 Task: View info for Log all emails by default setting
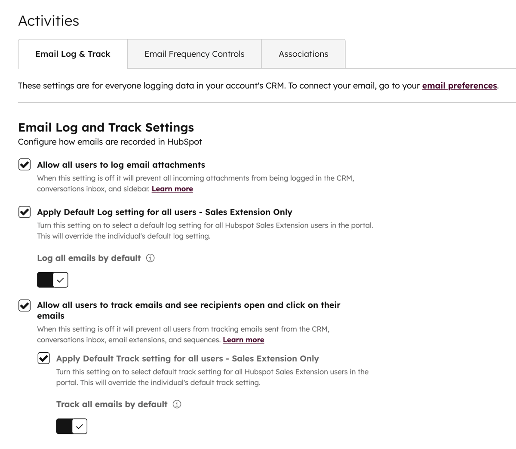coord(150,258)
